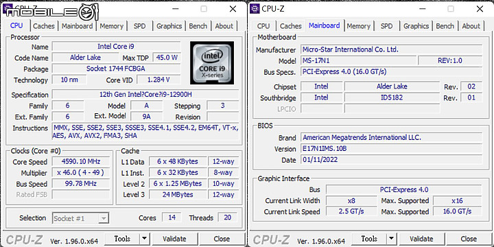Open About tab in left window
Viewport: 494px width, 247px height.
pyautogui.click(x=224, y=26)
